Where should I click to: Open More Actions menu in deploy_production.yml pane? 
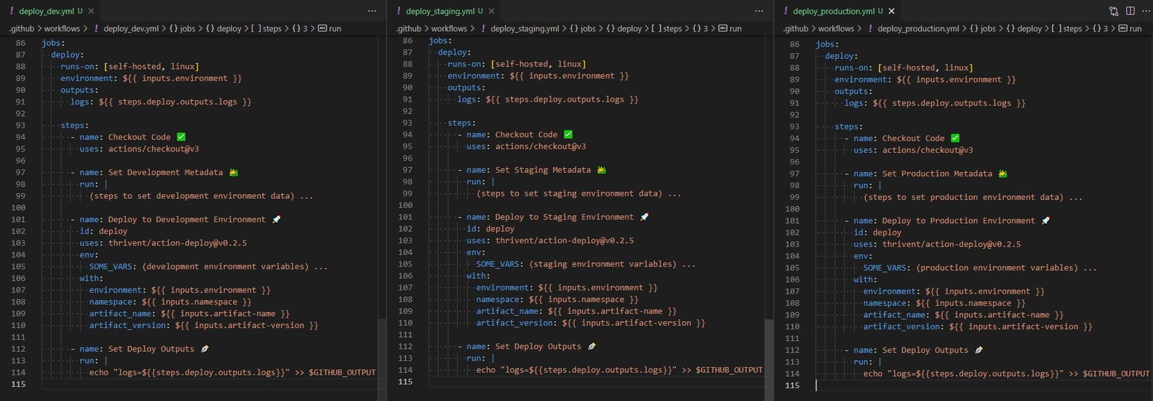[1146, 11]
